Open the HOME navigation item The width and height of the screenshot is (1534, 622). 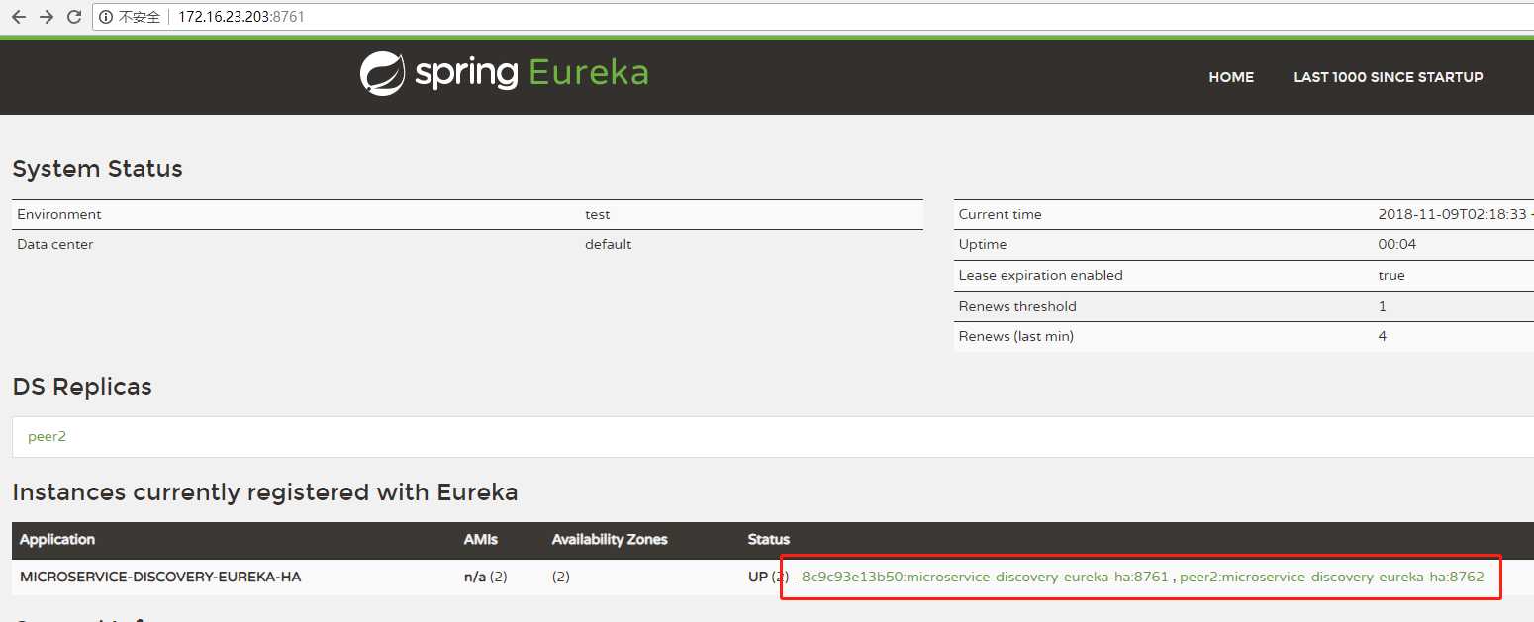(x=1231, y=77)
